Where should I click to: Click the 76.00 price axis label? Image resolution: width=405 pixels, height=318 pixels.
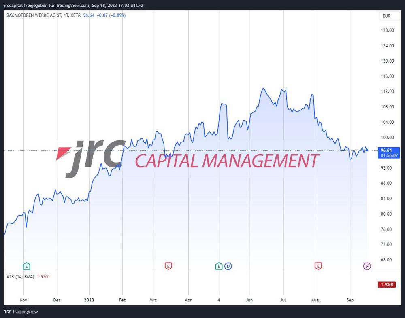[386, 229]
